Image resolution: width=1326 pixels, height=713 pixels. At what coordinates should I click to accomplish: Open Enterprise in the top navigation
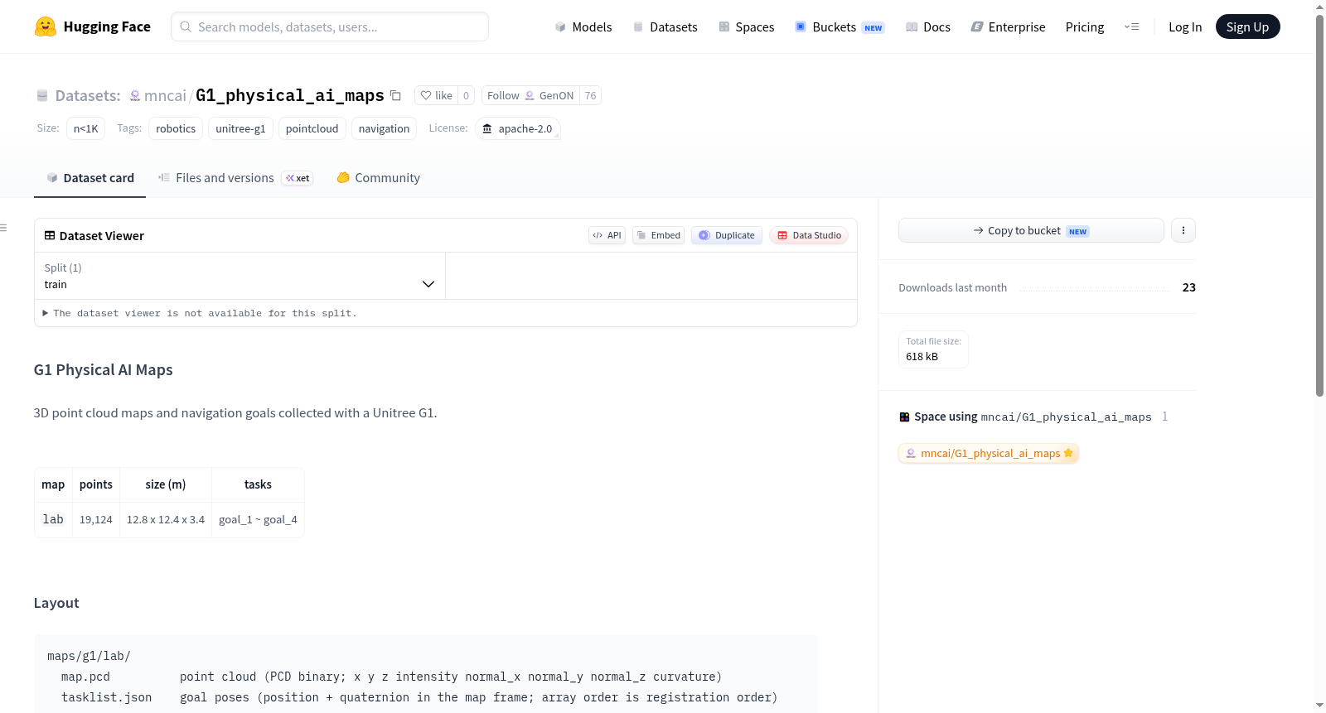click(x=1008, y=27)
